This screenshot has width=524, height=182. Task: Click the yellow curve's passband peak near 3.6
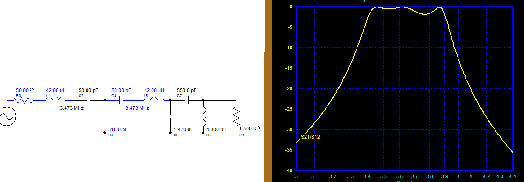click(x=403, y=7)
